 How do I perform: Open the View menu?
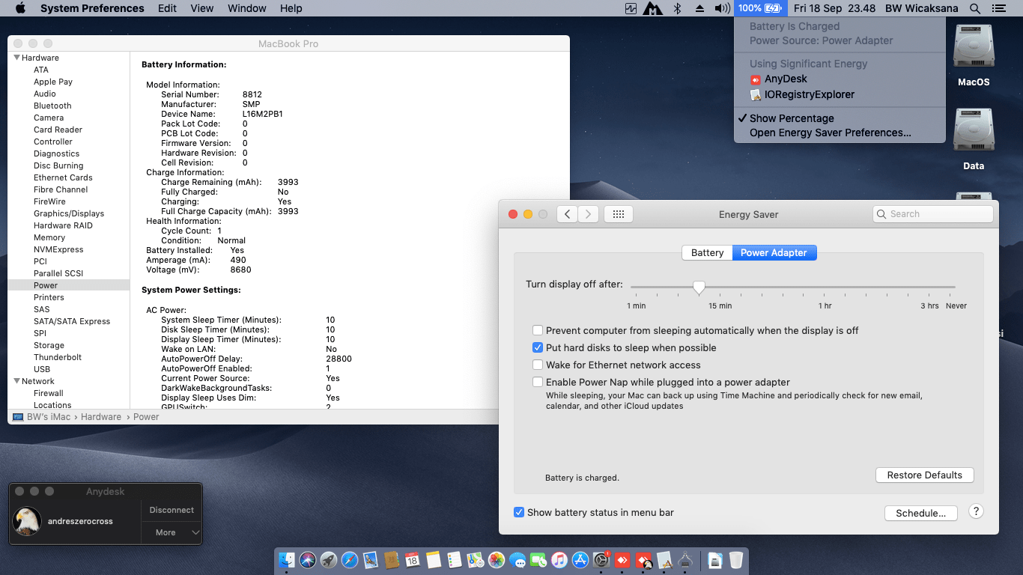click(201, 8)
